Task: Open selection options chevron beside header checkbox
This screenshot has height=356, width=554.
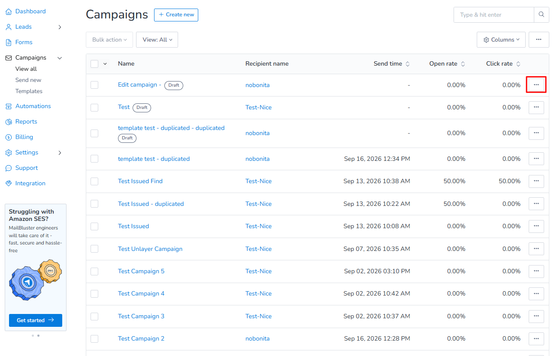Action: coord(105,64)
